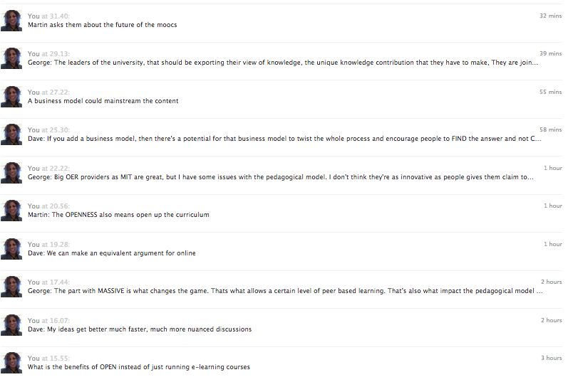
Task: Select the 27.22 time marker
Action: (x=59, y=92)
